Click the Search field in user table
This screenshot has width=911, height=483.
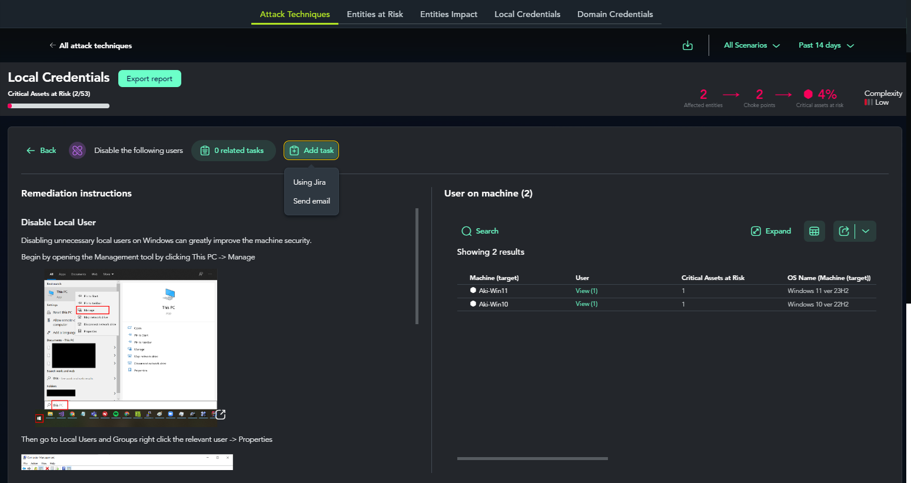(x=480, y=231)
